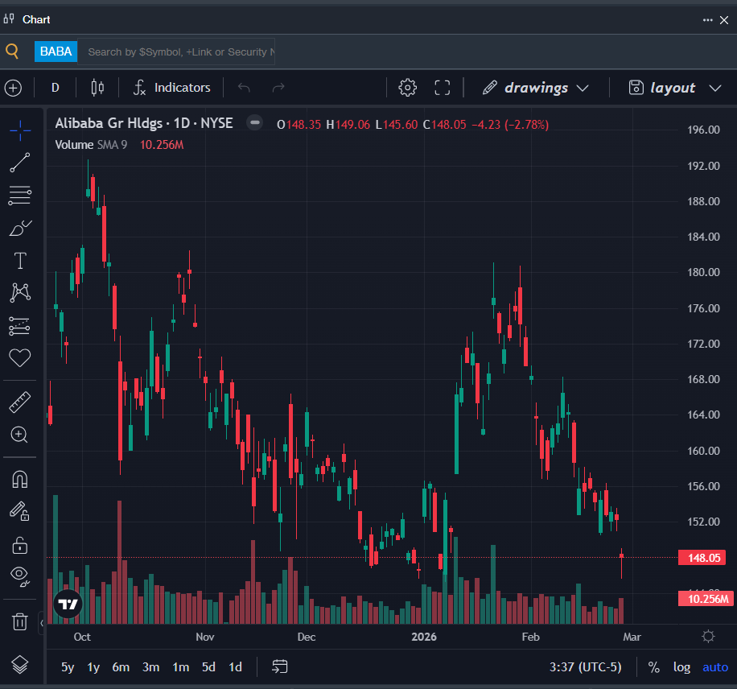This screenshot has height=689, width=737.
Task: Open the layout dropdown menu
Action: click(x=673, y=88)
